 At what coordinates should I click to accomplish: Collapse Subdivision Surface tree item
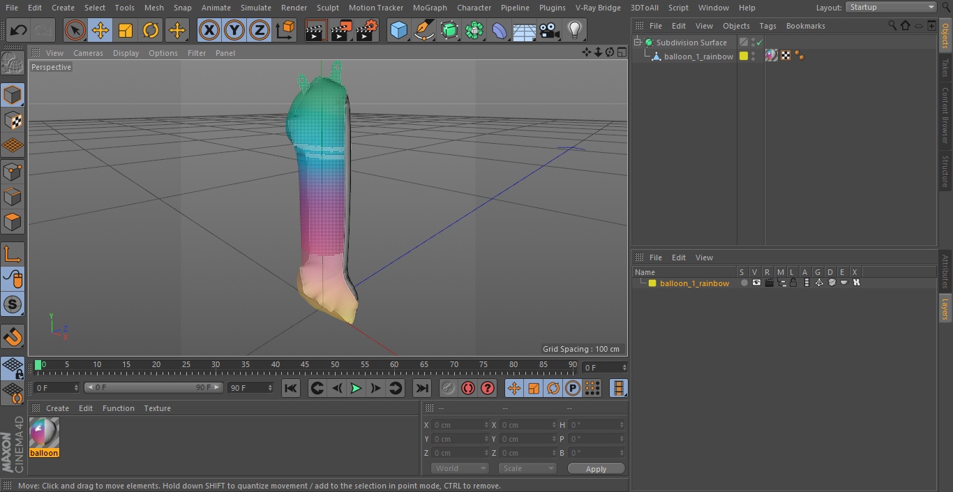tap(637, 43)
